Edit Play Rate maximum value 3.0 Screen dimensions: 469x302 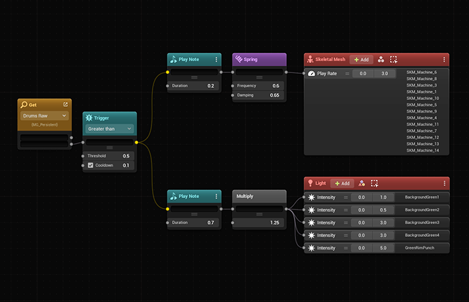[385, 73]
